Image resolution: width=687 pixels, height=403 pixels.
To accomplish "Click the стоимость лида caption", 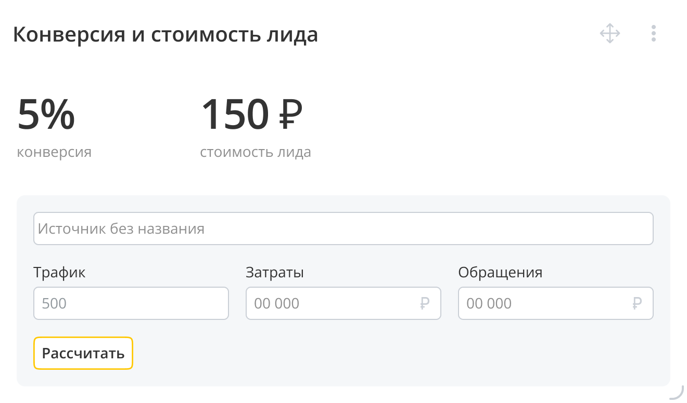I will click(256, 153).
